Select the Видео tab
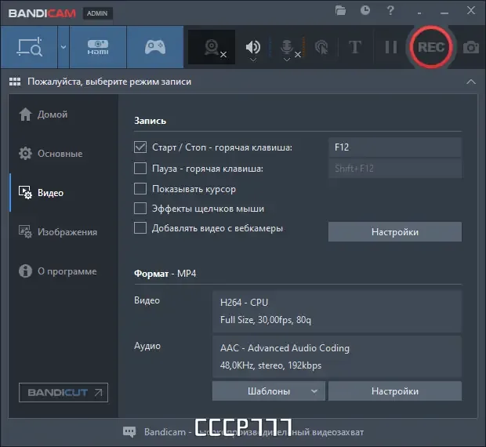 click(x=42, y=192)
